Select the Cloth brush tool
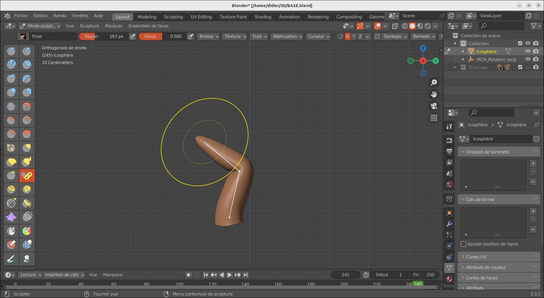The height and width of the screenshot is (298, 544). tap(11, 217)
